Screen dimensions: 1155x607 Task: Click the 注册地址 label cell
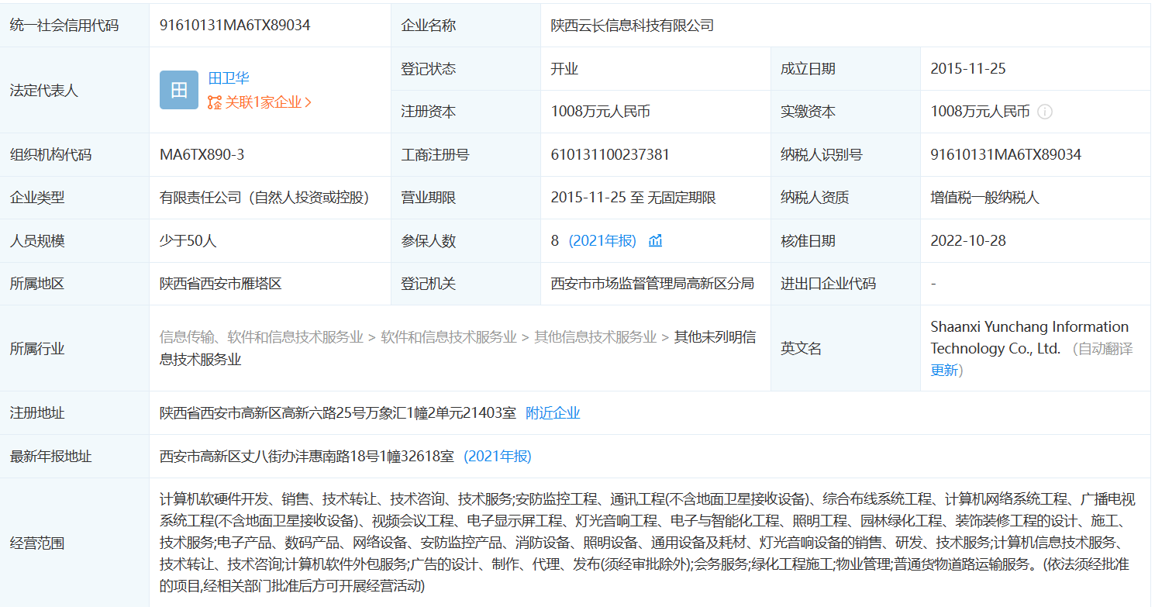(75, 412)
